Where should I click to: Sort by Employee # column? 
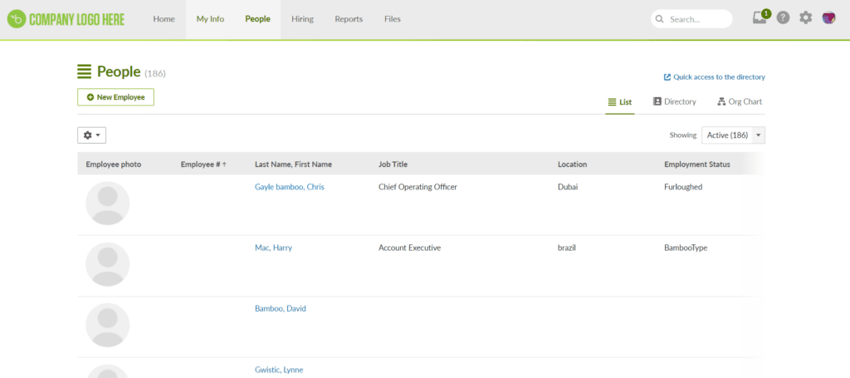tap(203, 164)
